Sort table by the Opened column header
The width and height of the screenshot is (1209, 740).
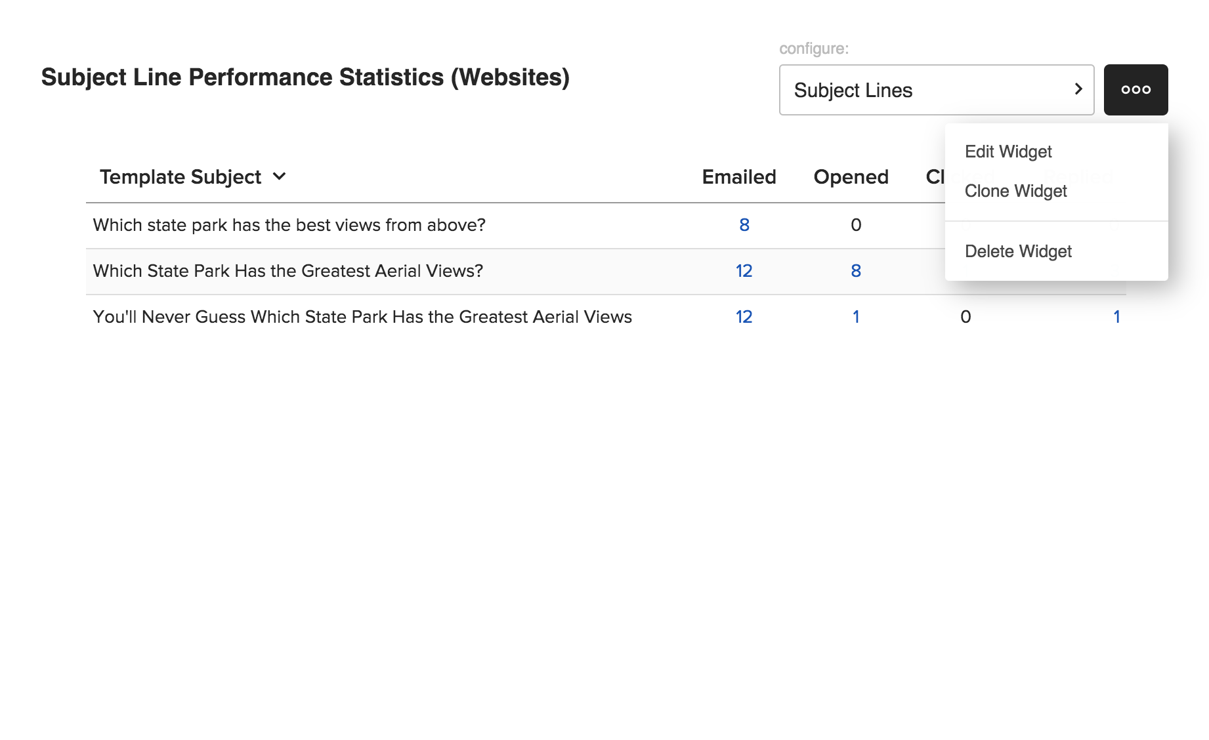pyautogui.click(x=851, y=177)
